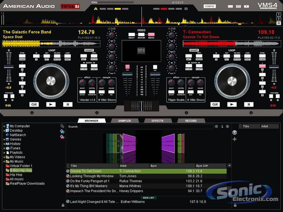Select the Hip Hop folder
The image size is (283, 212).
point(16,175)
